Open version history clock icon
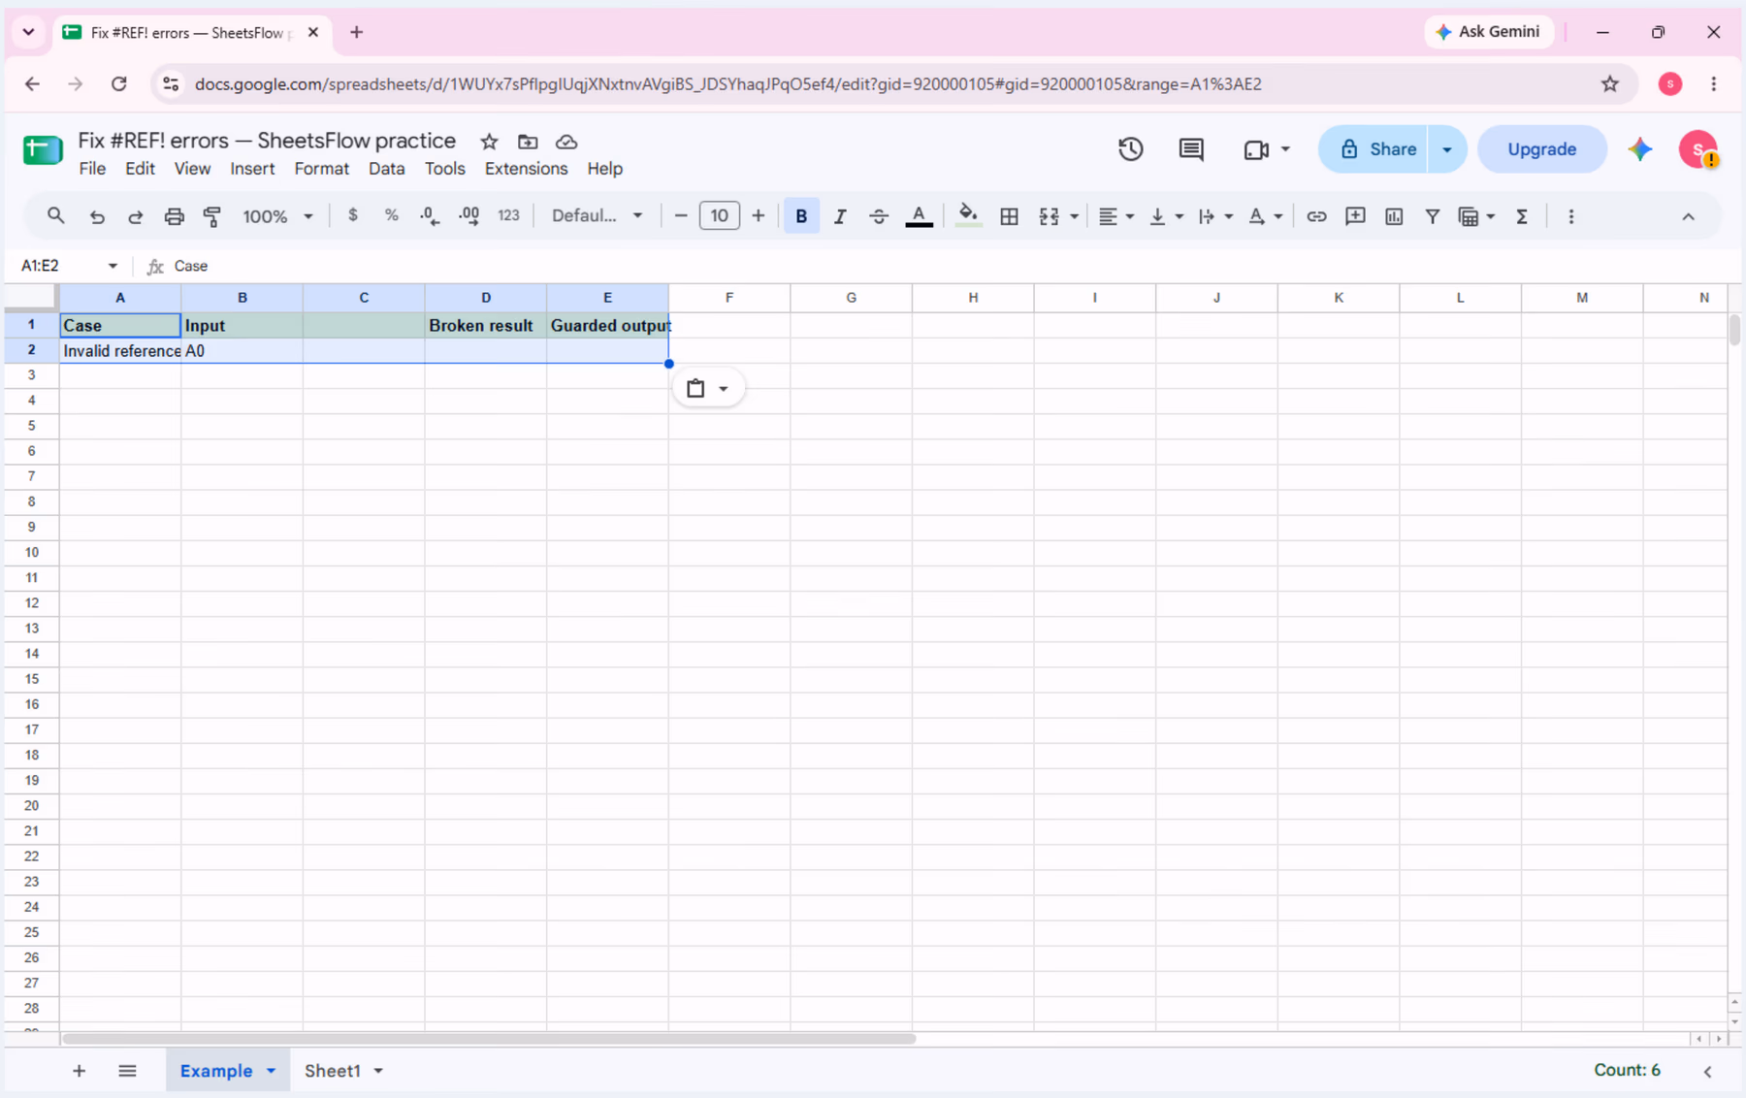The height and width of the screenshot is (1098, 1746). coord(1130,149)
